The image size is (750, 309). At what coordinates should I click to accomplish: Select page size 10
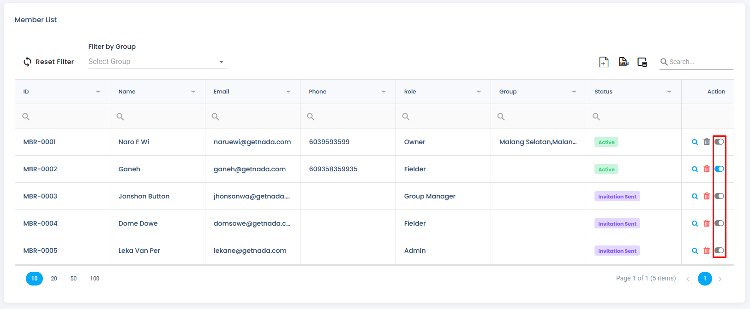[x=34, y=279]
